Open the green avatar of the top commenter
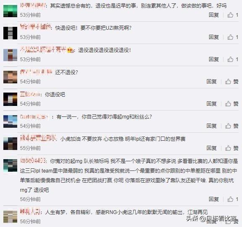 coord(10,11)
